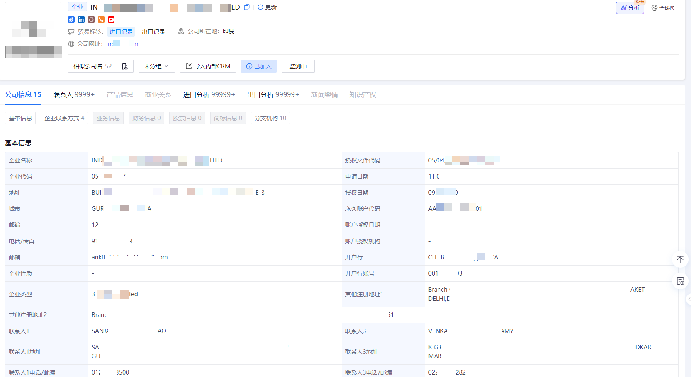The image size is (691, 377).
Task: Click the phone contact icon
Action: (x=101, y=19)
